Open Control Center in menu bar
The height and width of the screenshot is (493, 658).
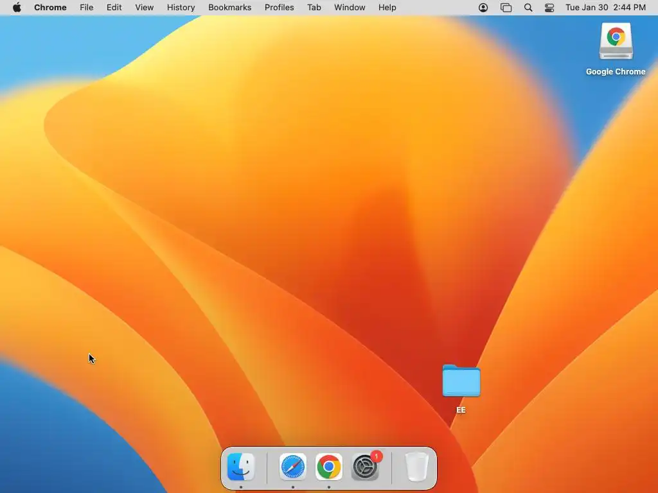[549, 8]
